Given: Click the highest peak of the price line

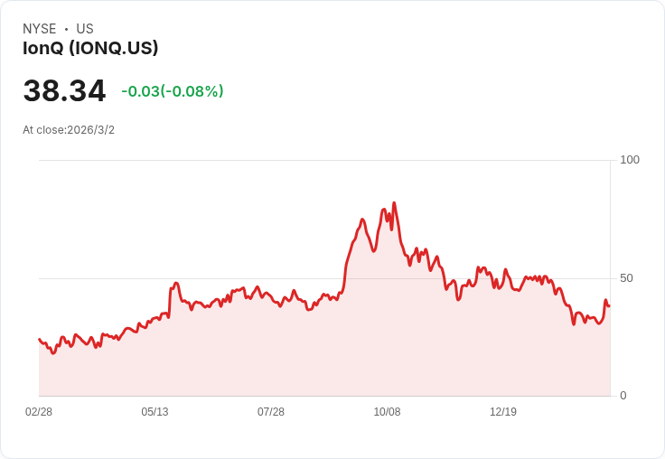Looking at the screenshot, I should click(x=394, y=203).
